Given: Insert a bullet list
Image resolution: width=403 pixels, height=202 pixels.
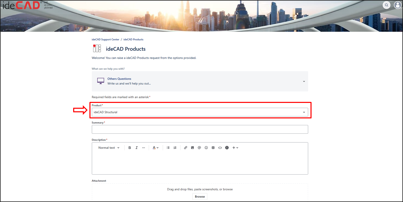Looking at the screenshot, I should coord(168,148).
